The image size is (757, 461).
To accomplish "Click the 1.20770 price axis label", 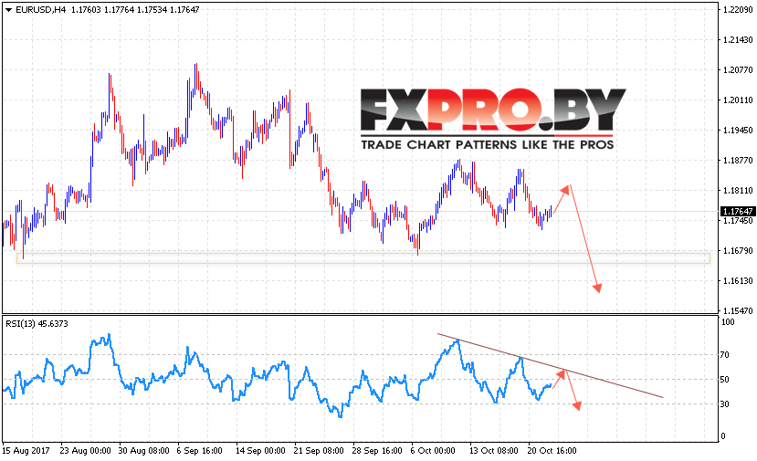I will (x=738, y=70).
